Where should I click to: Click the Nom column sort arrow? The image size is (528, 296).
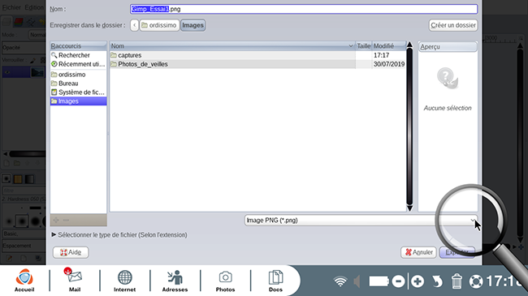click(351, 46)
